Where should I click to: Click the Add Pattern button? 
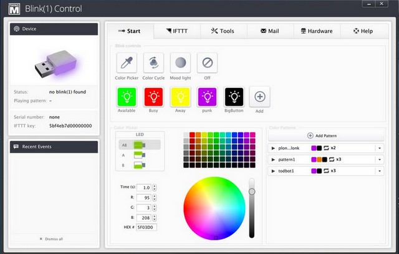[x=326, y=135]
